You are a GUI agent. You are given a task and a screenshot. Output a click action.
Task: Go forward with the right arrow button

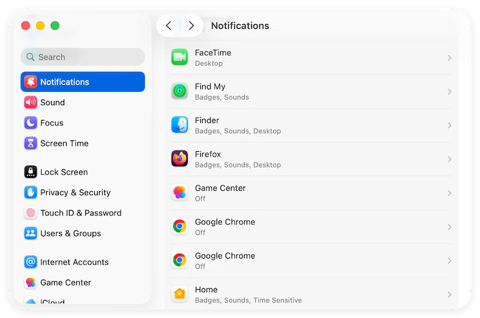pos(191,26)
